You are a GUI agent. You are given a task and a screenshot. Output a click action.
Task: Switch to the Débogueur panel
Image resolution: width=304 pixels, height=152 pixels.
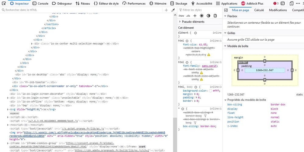click(x=62, y=3)
